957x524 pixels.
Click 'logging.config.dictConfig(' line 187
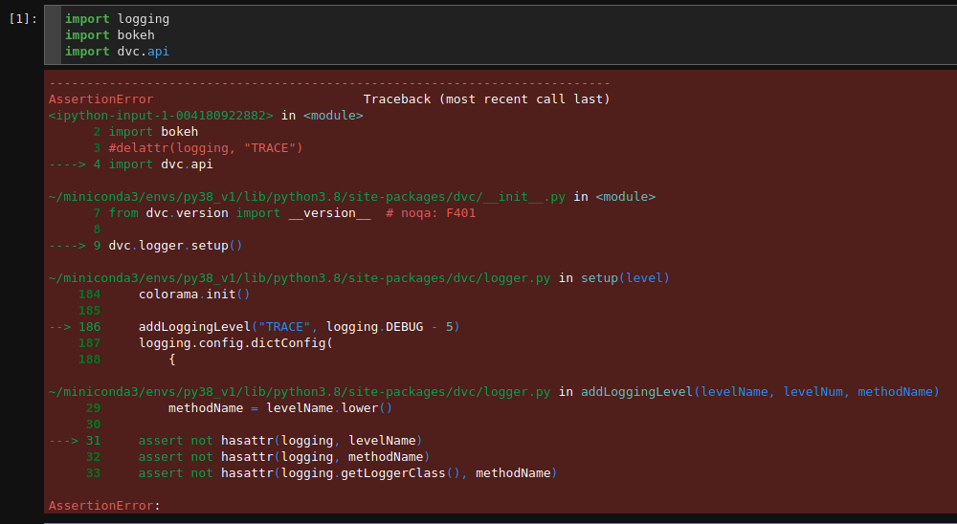[x=235, y=343]
